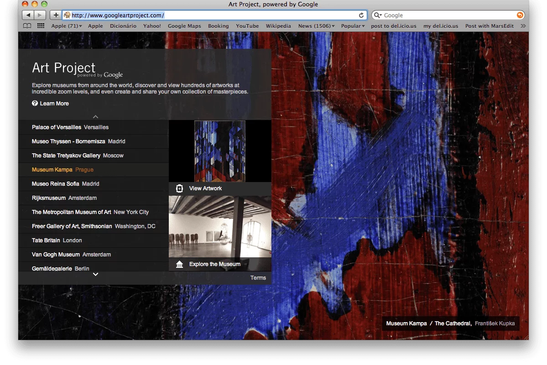Image resolution: width=547 pixels, height=365 pixels.
Task: Open the Apple bookmark
Action: coord(95,26)
